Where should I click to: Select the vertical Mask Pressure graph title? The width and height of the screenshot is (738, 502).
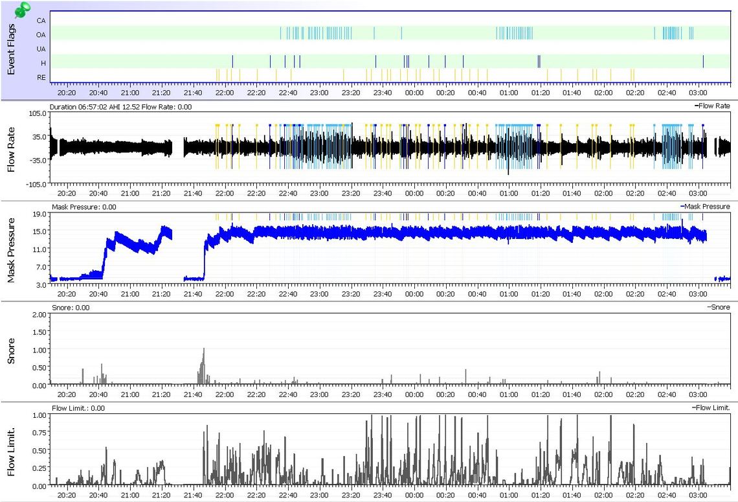[x=11, y=250]
